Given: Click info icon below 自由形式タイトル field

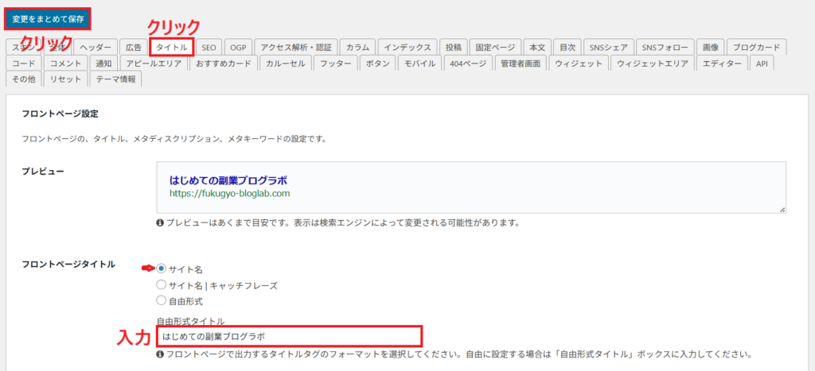Looking at the screenshot, I should coord(160,354).
